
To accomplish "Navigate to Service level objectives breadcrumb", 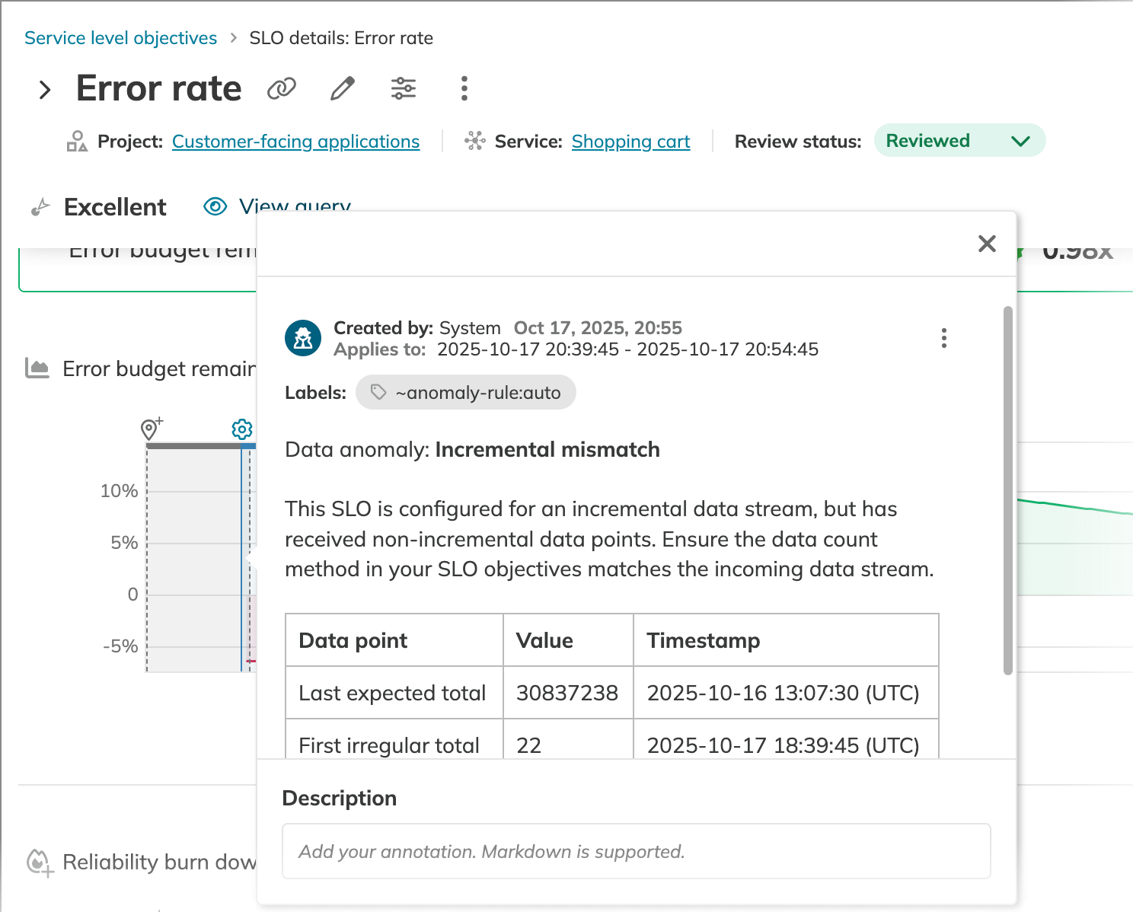I will 120,37.
